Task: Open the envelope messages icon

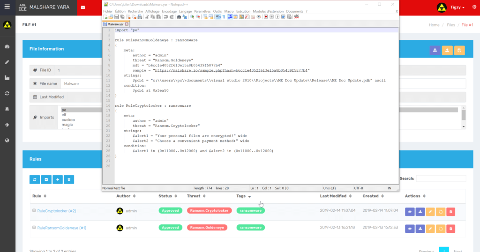Action: (83, 7)
